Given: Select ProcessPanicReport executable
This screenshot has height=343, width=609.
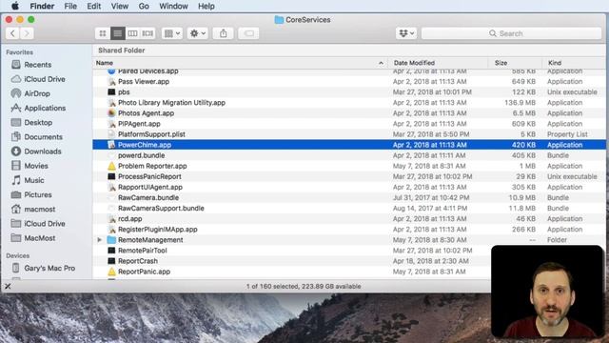Looking at the screenshot, I should click(349, 176).
